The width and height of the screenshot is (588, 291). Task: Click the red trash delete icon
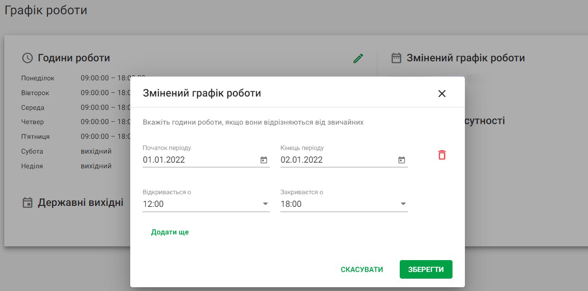[442, 155]
